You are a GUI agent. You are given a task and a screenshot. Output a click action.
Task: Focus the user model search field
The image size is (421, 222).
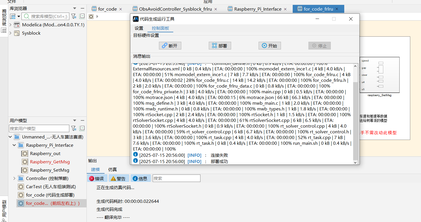click(x=39, y=128)
